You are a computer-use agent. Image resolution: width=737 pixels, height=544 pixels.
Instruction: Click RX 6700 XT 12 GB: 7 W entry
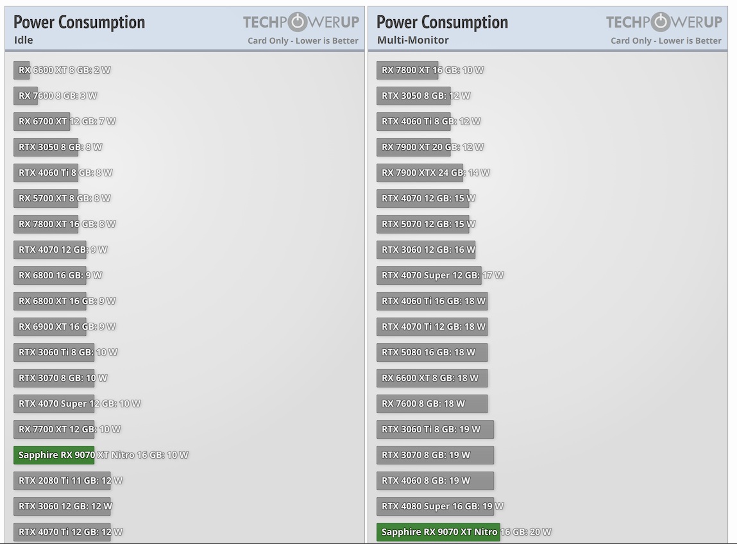coord(42,121)
